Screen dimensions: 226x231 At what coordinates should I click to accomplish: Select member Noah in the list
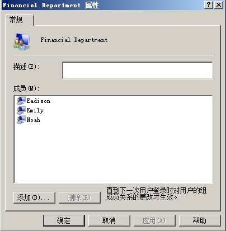(x=34, y=120)
